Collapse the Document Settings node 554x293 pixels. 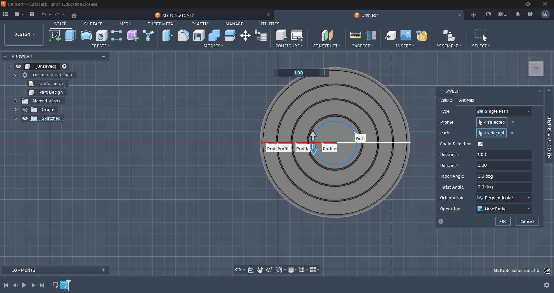tap(16, 75)
